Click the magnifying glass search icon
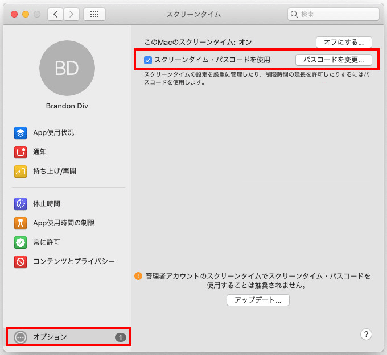 [294, 14]
